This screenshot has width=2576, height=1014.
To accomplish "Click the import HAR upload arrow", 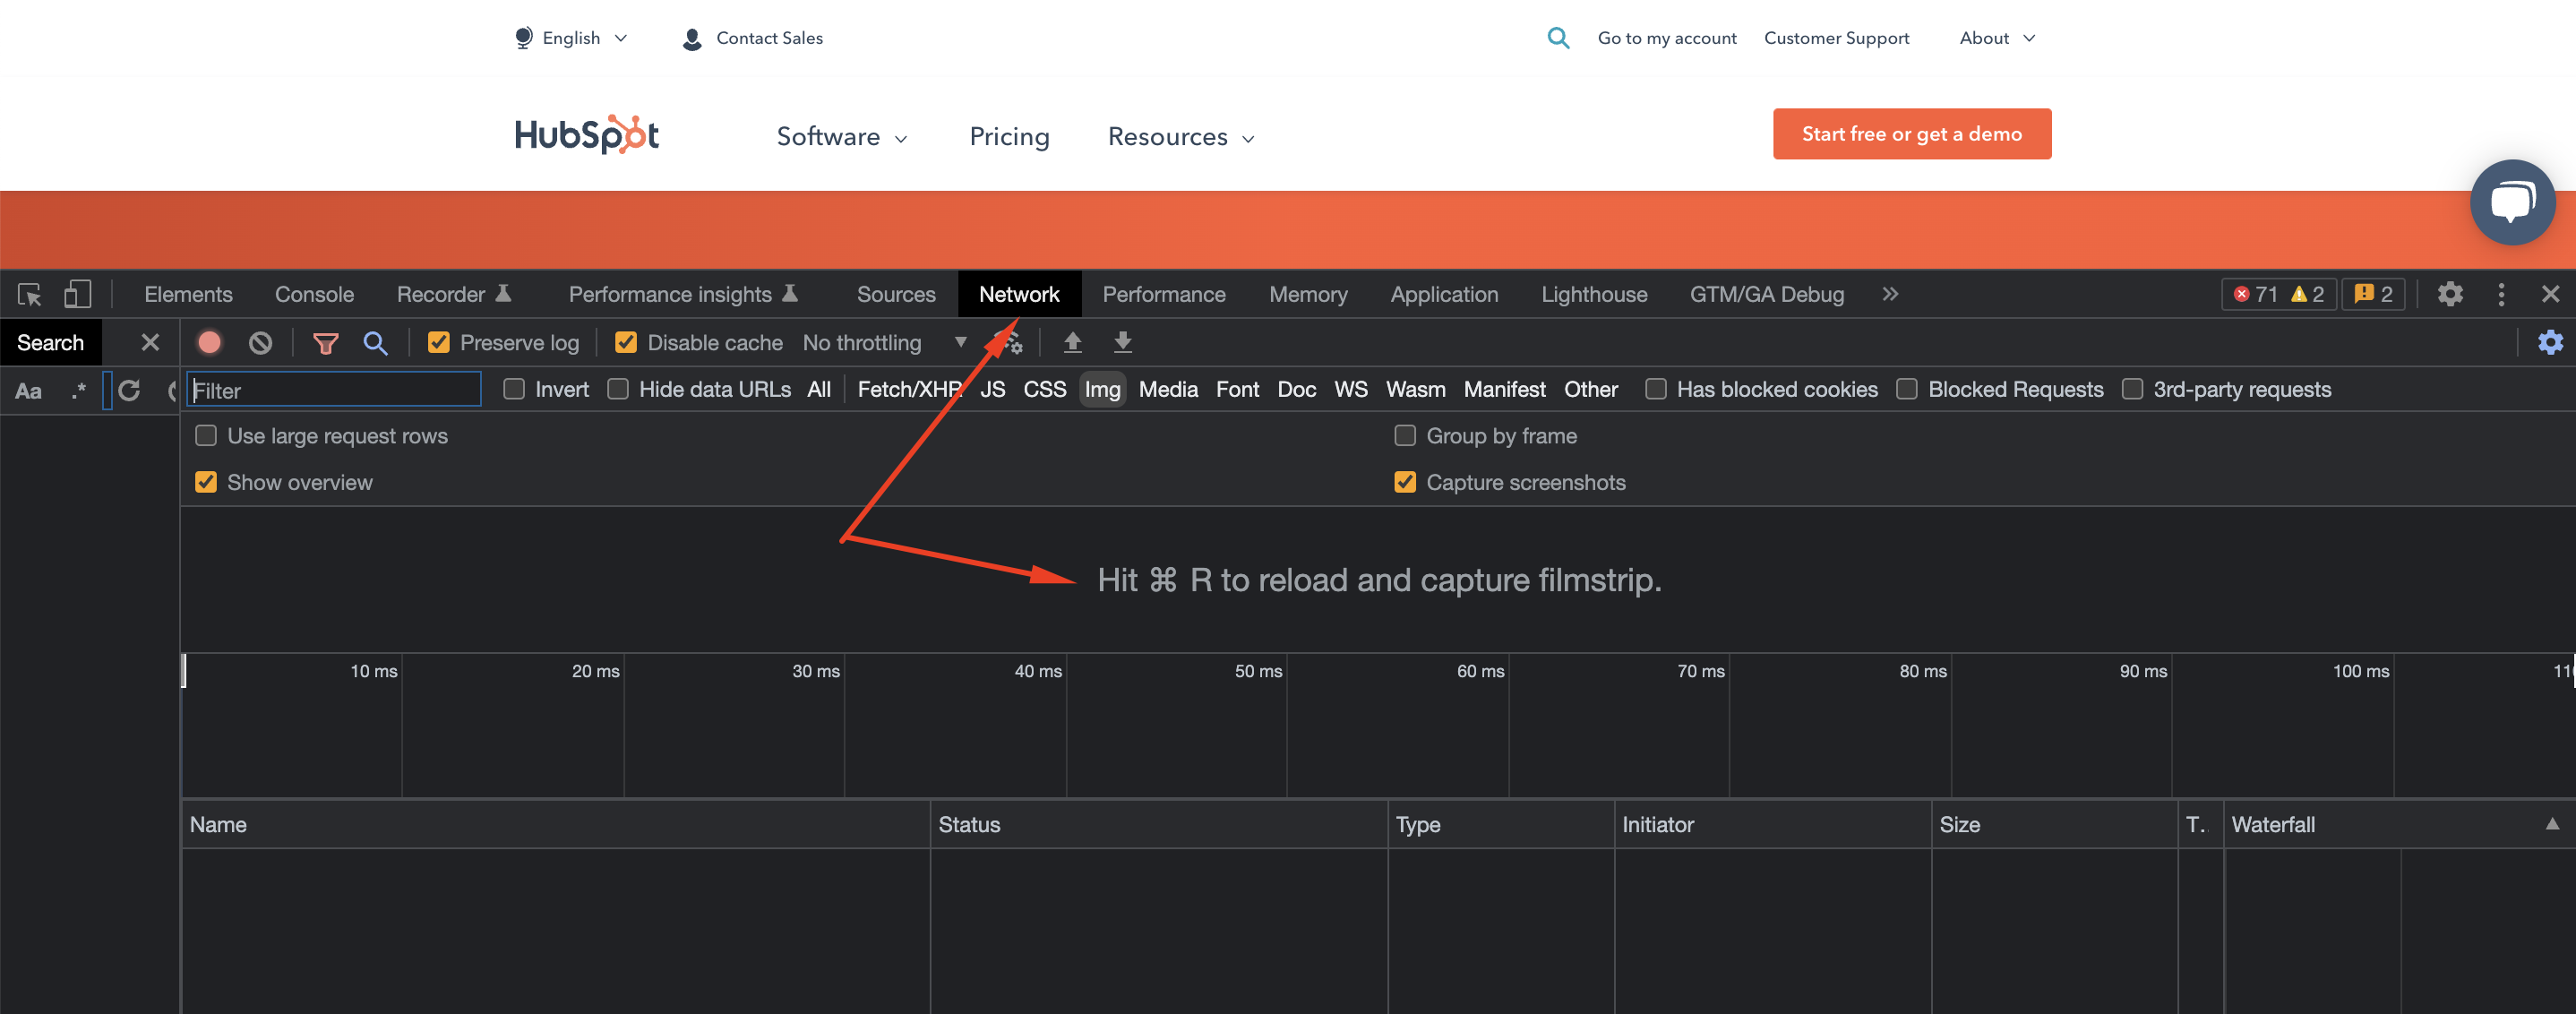I will [x=1072, y=343].
